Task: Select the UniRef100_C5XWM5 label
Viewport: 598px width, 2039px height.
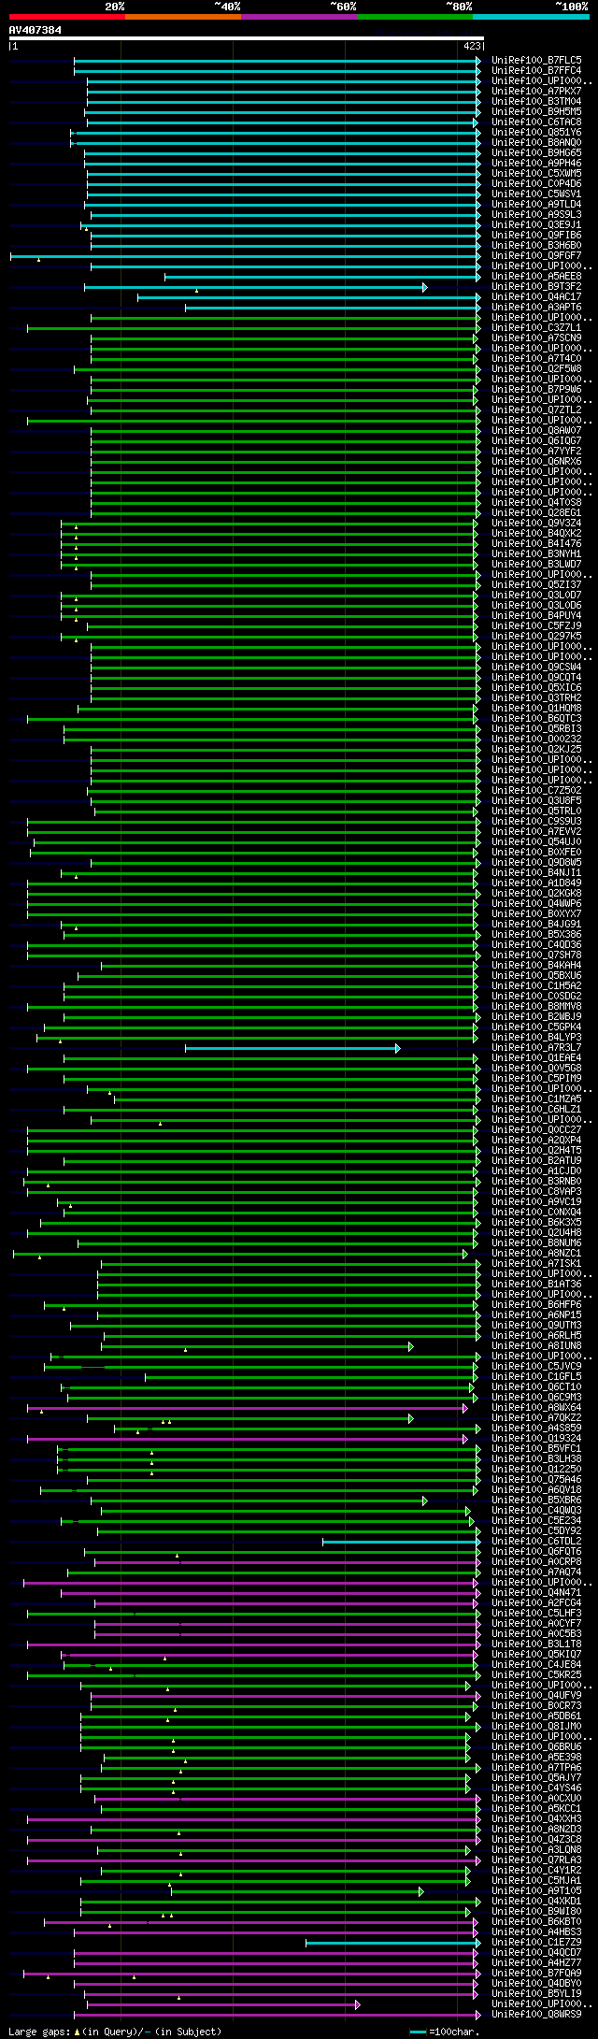Action: point(536,174)
